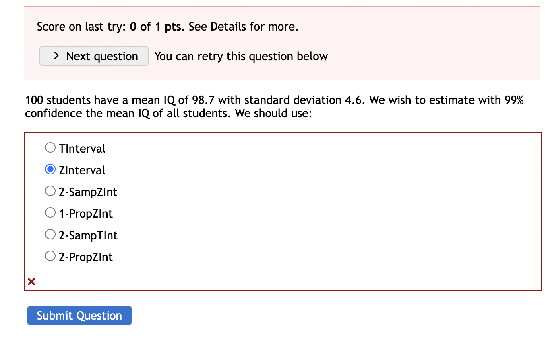Choose 2-SampZInt as your answer
548x345 pixels.
click(50, 191)
